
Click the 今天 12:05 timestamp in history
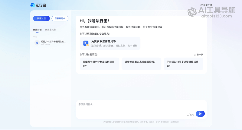pos(45,44)
